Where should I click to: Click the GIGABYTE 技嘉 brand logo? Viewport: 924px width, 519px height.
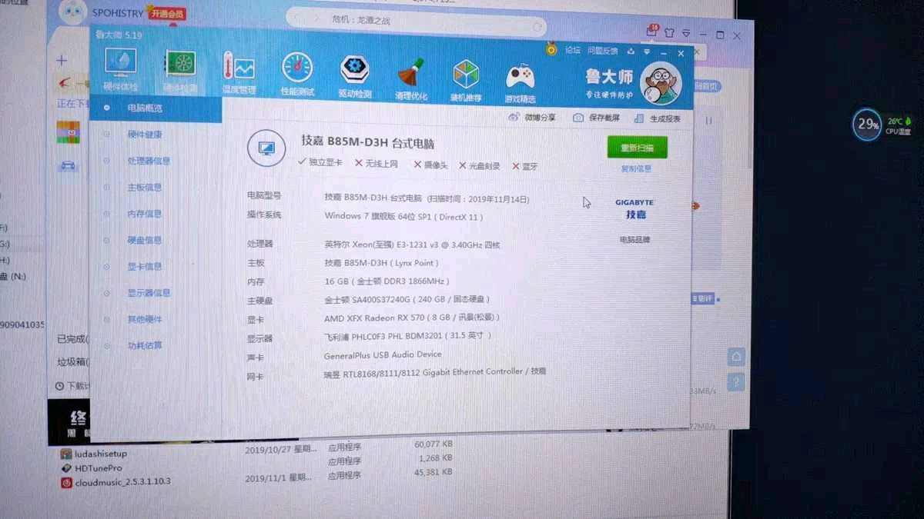pos(634,208)
